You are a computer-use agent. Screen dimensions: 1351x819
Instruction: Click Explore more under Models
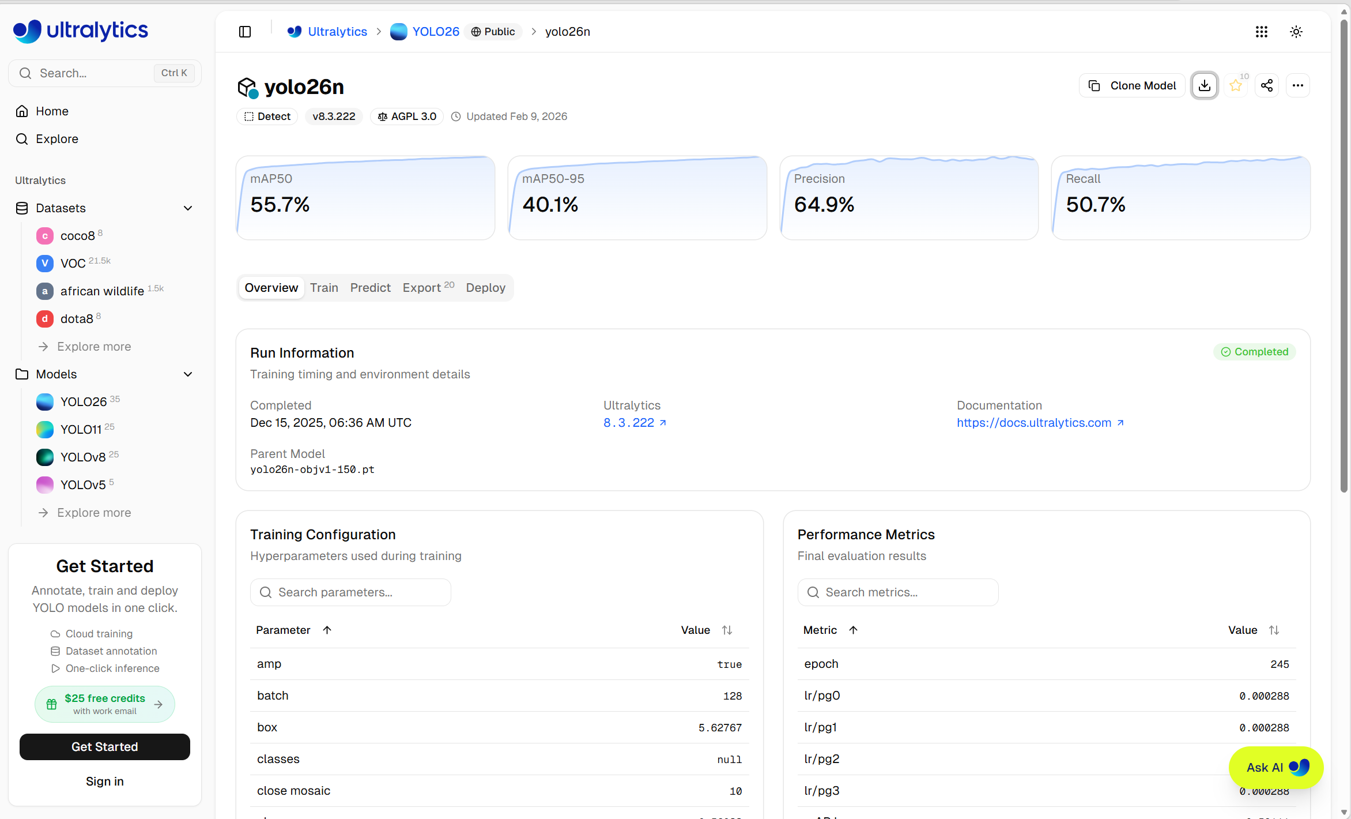point(85,513)
